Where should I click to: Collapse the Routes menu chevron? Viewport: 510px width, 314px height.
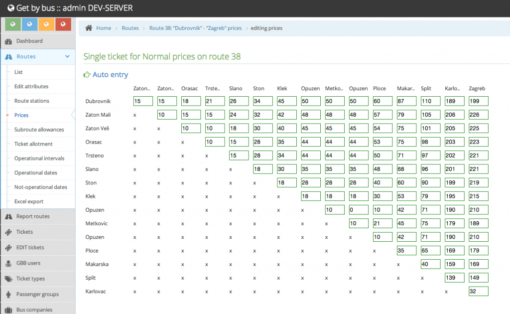tap(67, 56)
